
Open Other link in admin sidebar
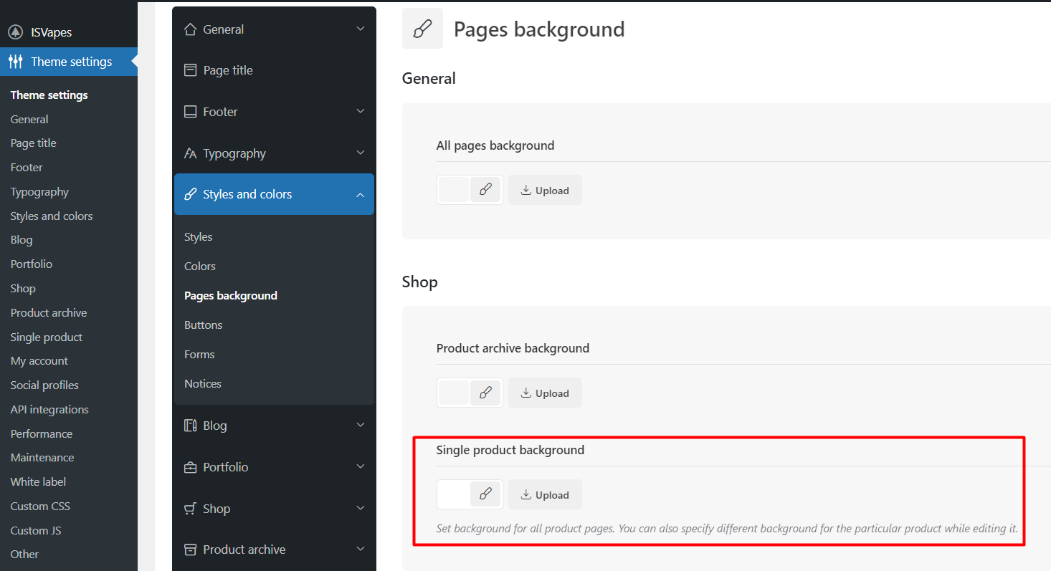click(24, 555)
